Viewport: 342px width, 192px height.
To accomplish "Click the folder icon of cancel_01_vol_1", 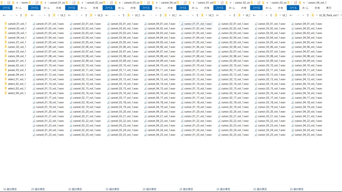I will click(x=5, y=24).
